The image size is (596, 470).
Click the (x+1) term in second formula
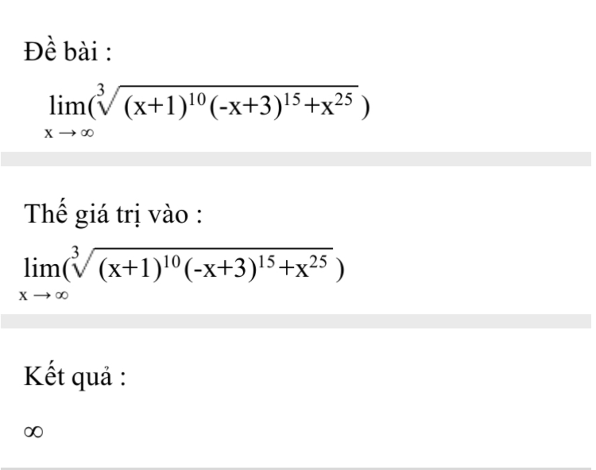tap(130, 268)
